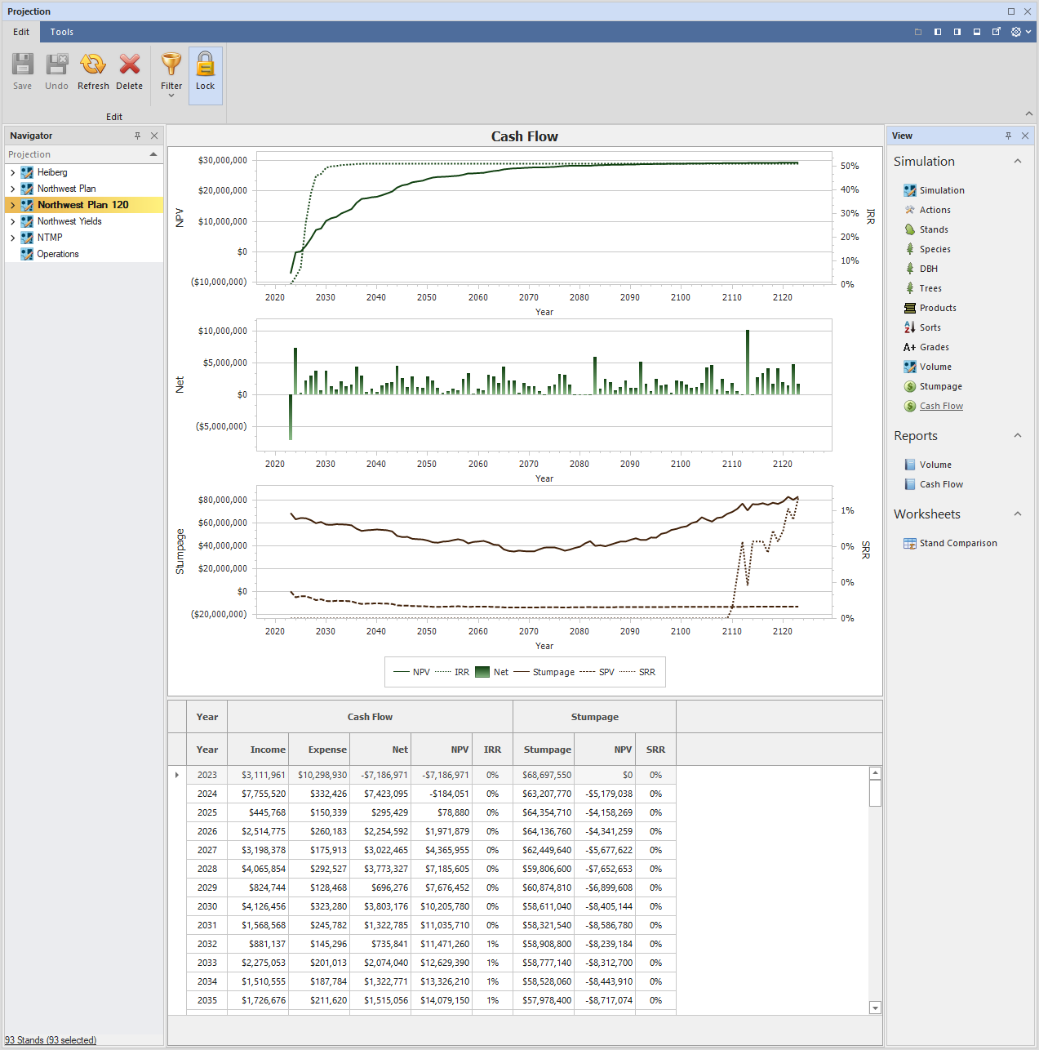Click the Income column header
The image size is (1039, 1050).
[258, 750]
